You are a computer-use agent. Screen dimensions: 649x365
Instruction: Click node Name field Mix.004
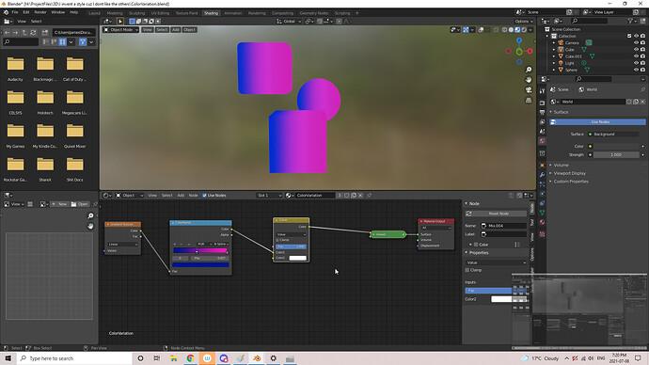(x=504, y=226)
